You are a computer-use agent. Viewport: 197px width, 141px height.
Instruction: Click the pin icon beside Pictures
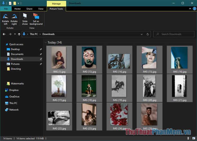pos(41,64)
